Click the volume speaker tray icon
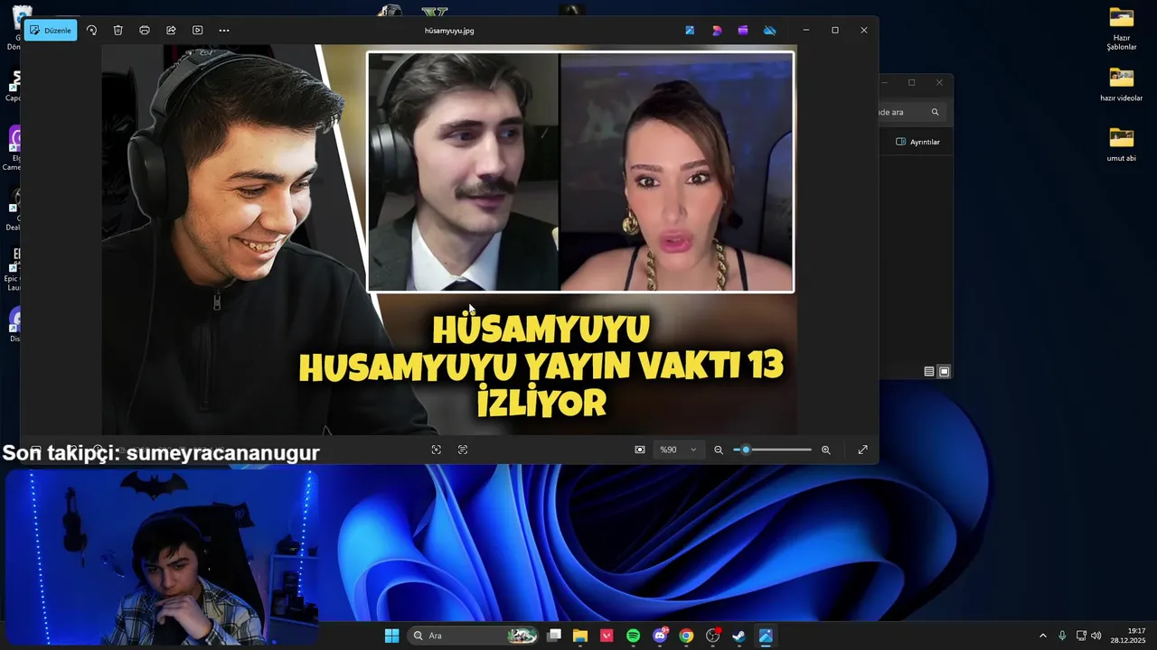Image resolution: width=1157 pixels, height=650 pixels. (1096, 636)
